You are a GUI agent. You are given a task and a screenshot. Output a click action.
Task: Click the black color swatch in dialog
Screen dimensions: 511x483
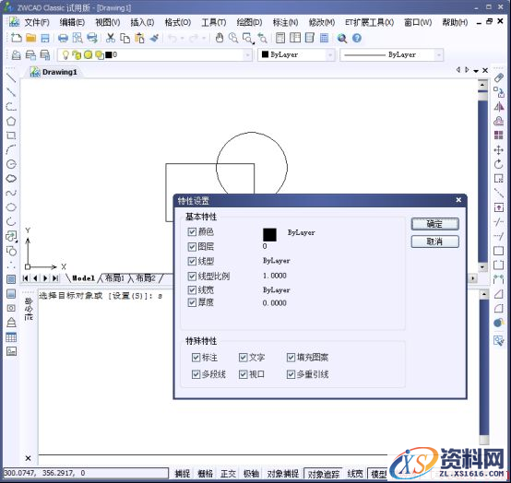(x=269, y=235)
